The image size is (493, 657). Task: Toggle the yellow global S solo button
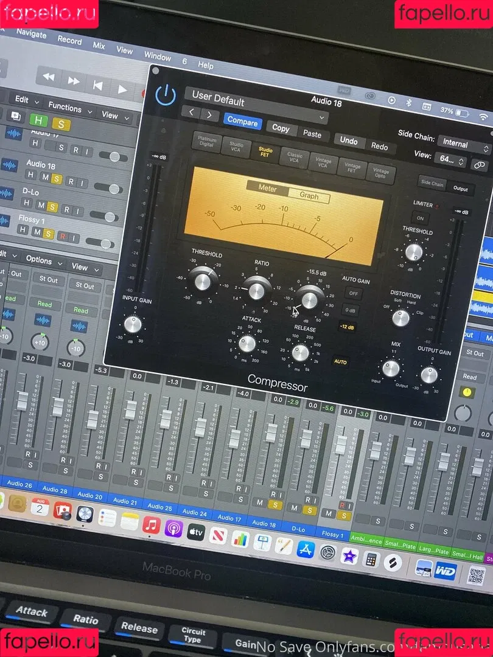point(61,125)
